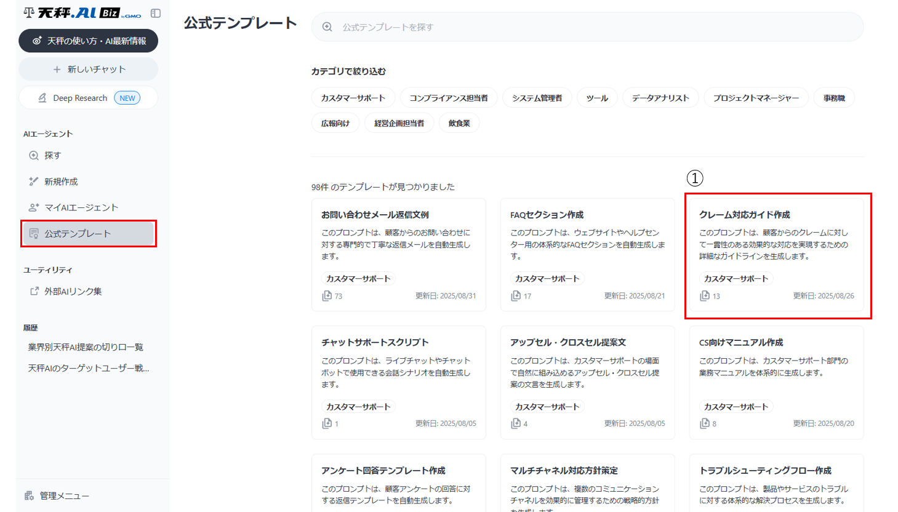Collapse the sidebar with panel toggle icon
898x512 pixels.
(156, 13)
